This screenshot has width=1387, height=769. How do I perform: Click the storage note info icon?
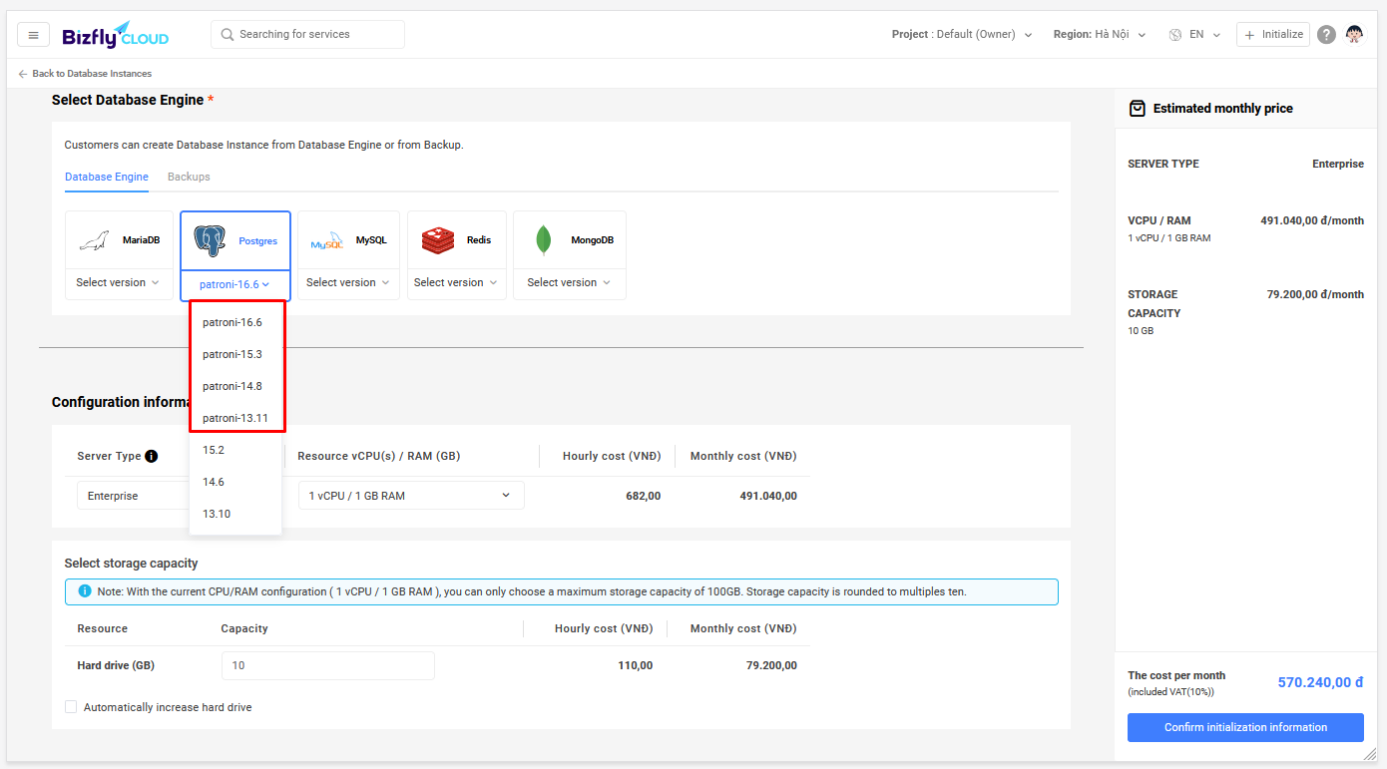pyautogui.click(x=85, y=591)
